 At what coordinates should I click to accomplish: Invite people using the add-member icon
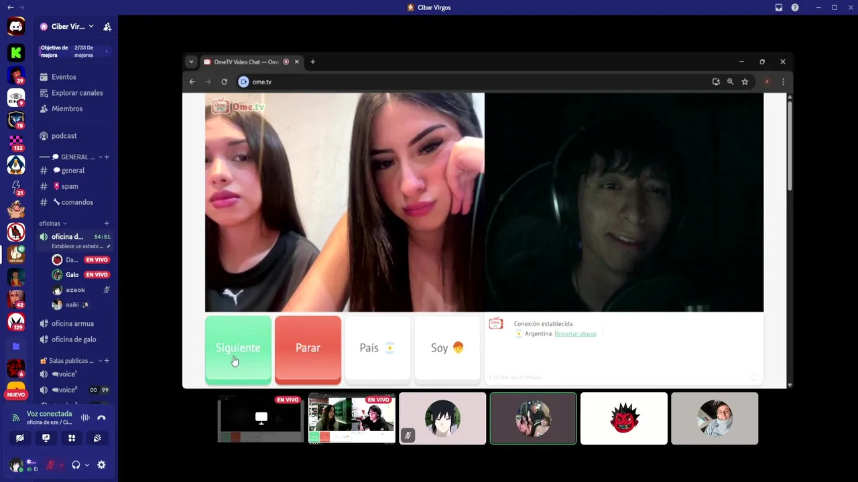(107, 27)
